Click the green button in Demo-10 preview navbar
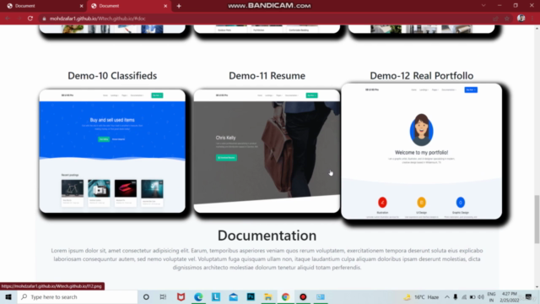 (157, 95)
